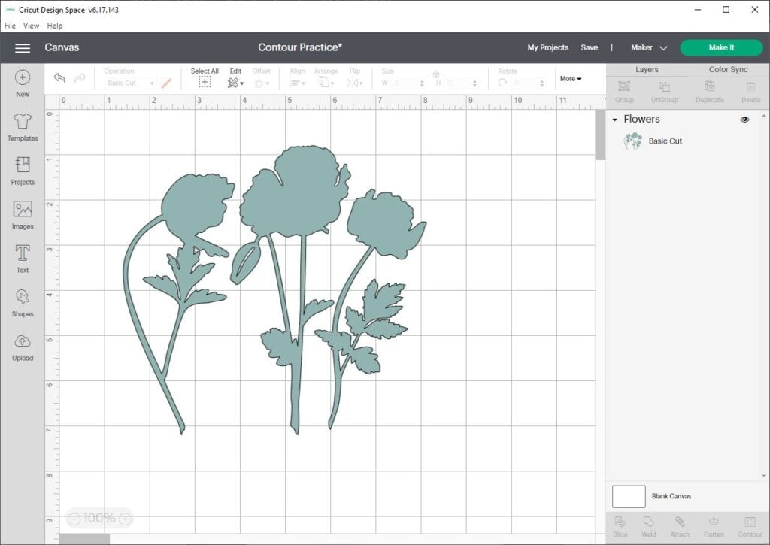
Task: Open the Basic Cut operation dropdown
Action: point(130,83)
